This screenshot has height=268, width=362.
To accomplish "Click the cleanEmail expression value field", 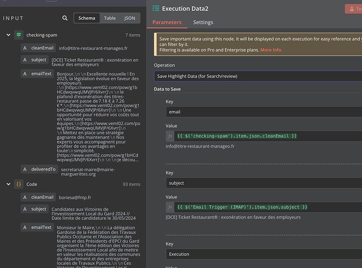I will [268, 136].
